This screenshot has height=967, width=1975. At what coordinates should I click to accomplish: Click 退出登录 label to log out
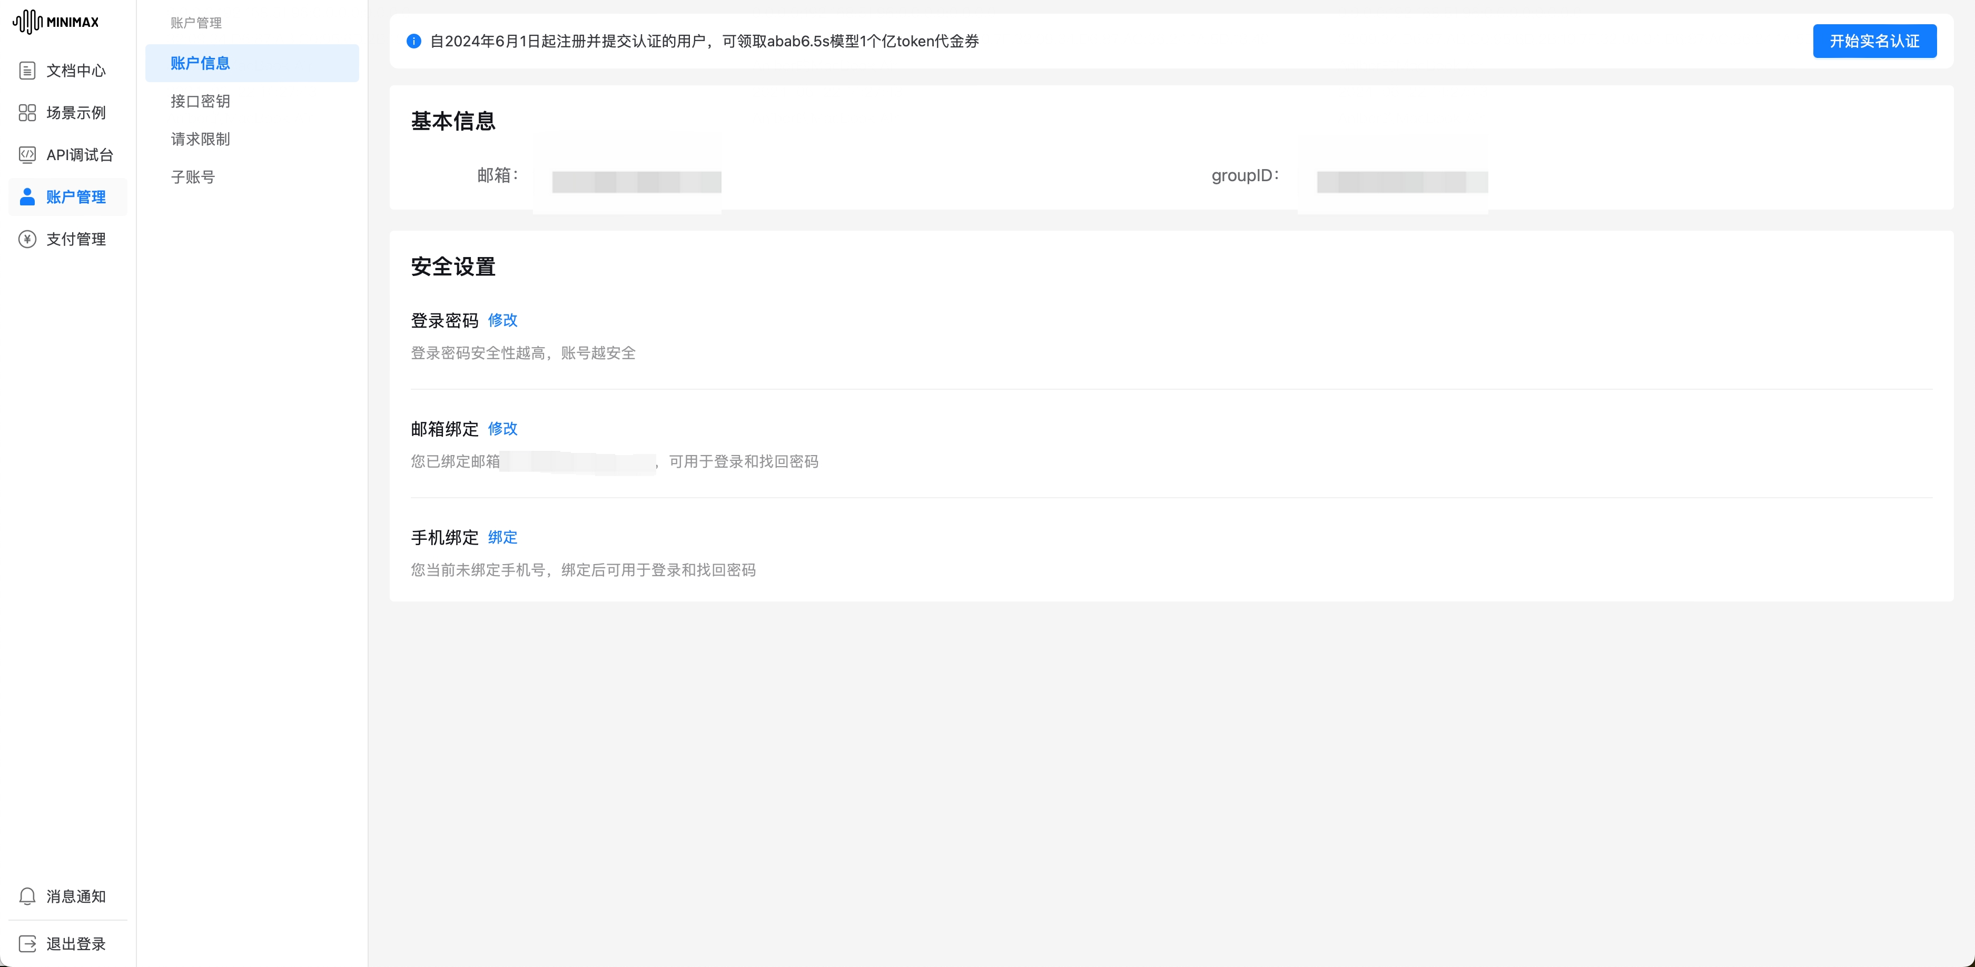[76, 944]
